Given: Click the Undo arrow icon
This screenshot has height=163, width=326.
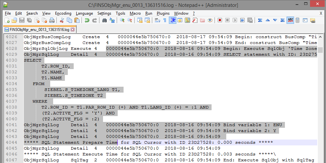Looking at the screenshot, I should coord(87,20).
